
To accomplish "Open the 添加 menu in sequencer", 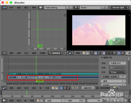I will pos(34,88).
